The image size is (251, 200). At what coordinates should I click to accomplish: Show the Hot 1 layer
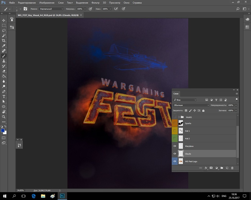[x=175, y=131]
